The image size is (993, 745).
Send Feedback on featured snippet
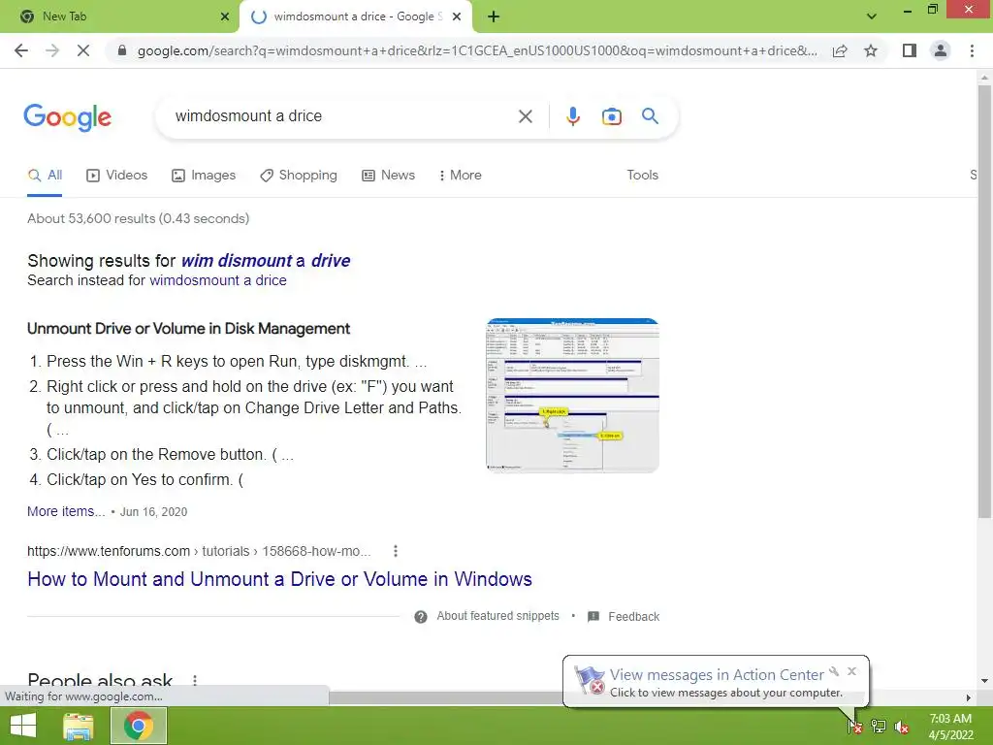[x=633, y=616]
